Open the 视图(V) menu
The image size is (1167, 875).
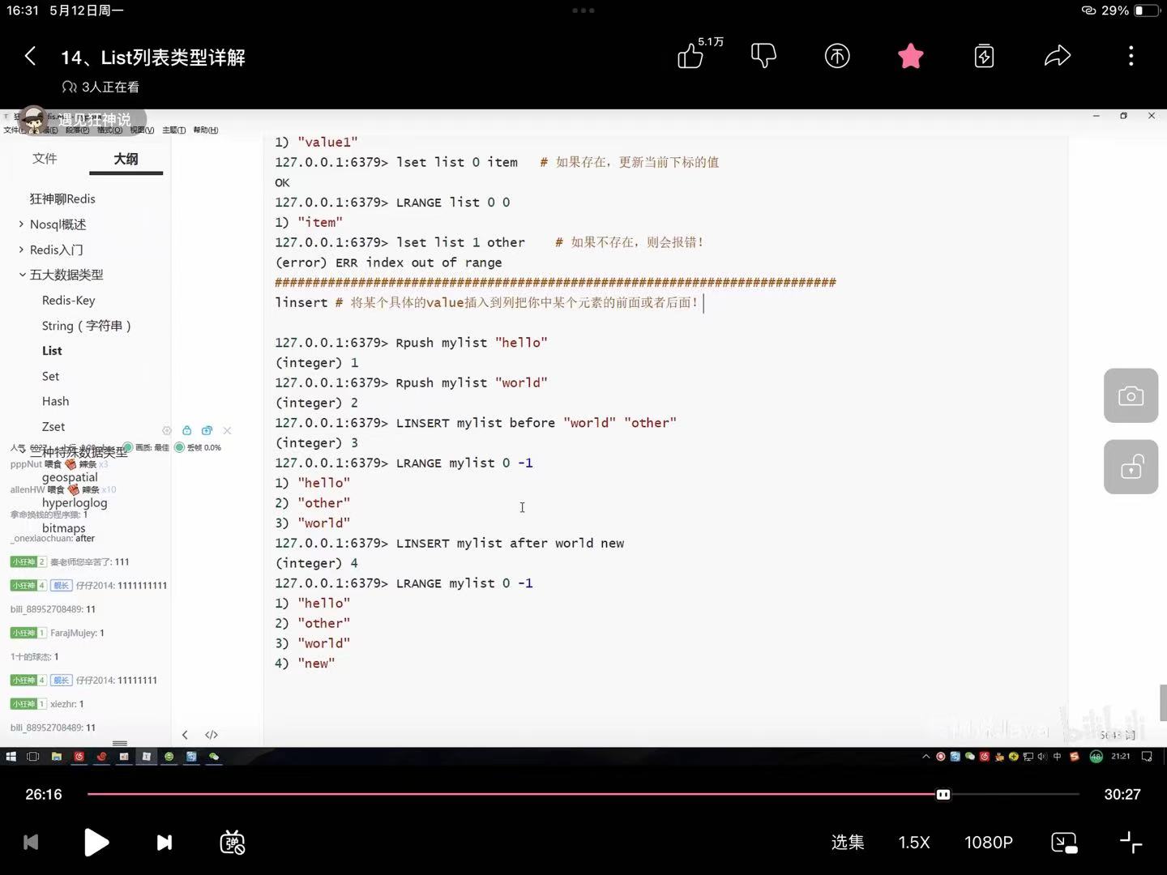[142, 130]
